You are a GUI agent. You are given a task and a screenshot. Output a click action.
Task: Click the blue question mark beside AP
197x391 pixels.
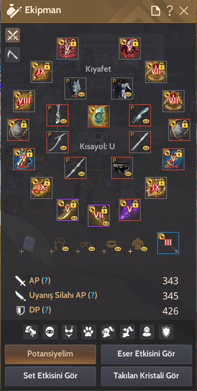pyautogui.click(x=46, y=281)
